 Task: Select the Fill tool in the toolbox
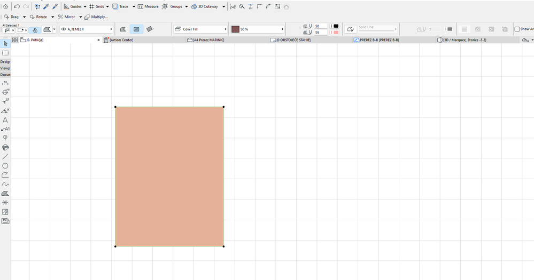click(x=5, y=194)
